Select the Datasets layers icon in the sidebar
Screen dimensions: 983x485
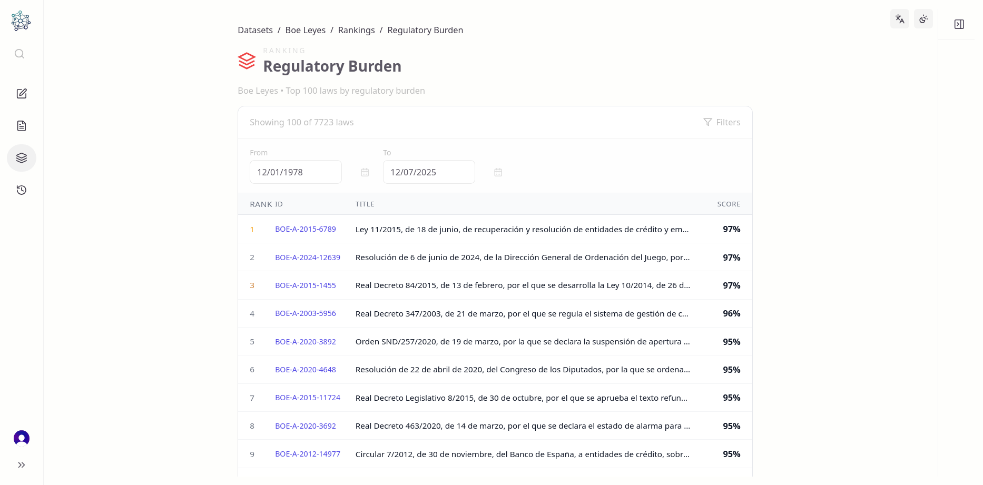pos(21,157)
